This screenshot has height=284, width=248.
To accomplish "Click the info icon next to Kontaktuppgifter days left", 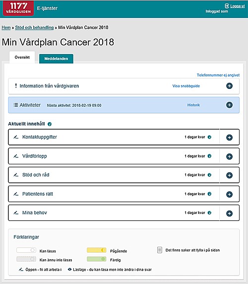I will [x=209, y=137].
